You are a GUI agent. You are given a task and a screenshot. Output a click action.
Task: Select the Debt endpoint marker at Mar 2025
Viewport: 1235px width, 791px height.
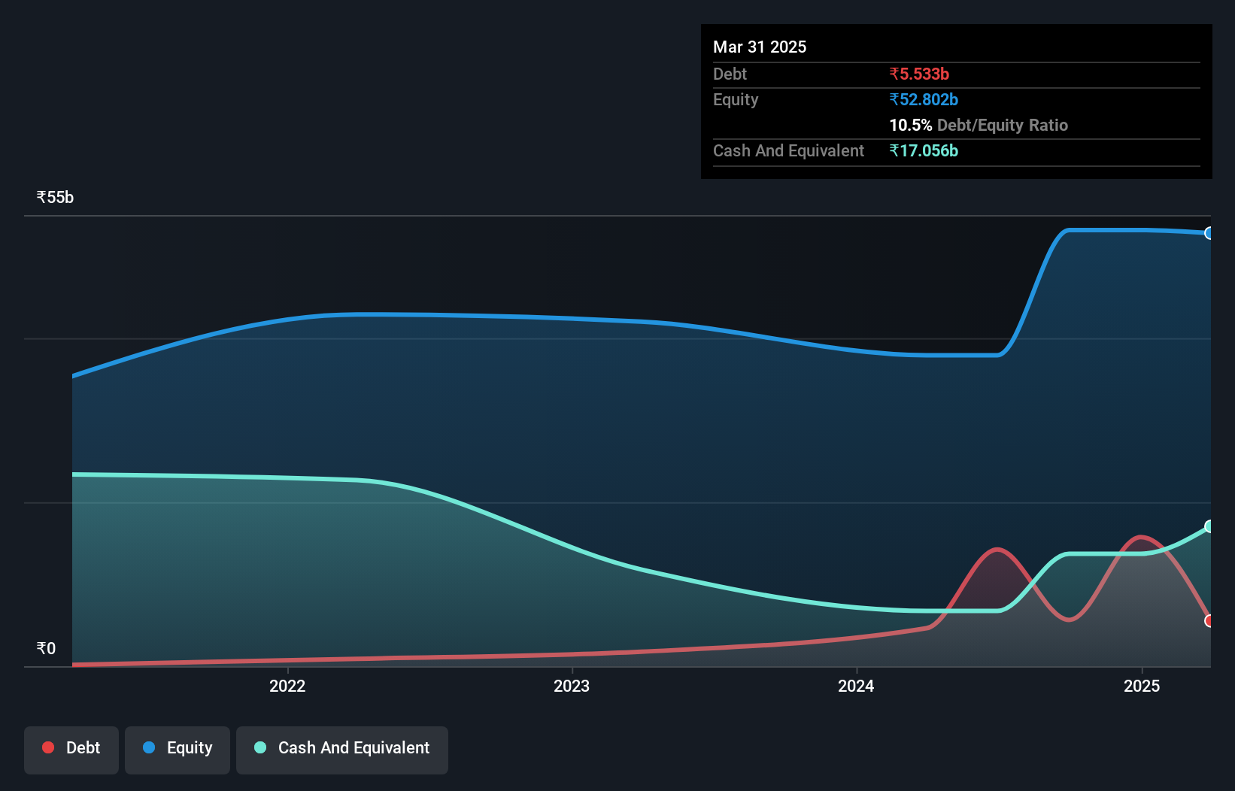(1209, 621)
